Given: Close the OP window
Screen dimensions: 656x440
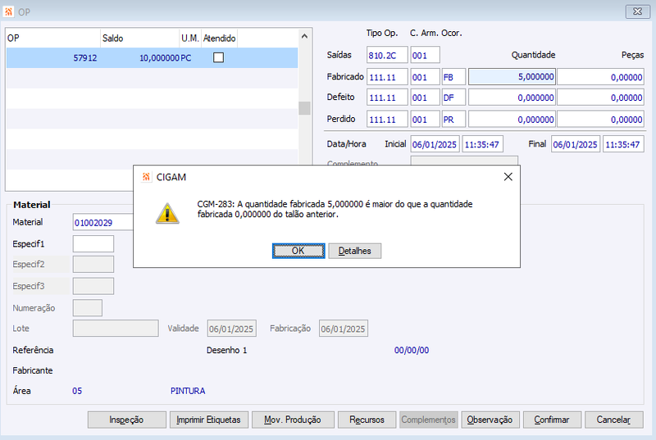Looking at the screenshot, I should click(x=638, y=11).
